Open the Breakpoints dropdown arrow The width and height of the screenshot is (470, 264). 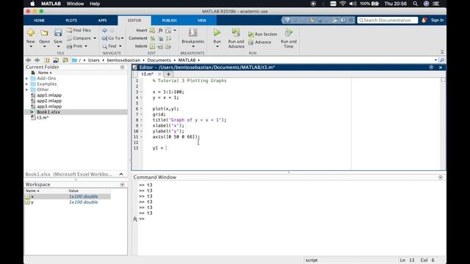pos(193,46)
